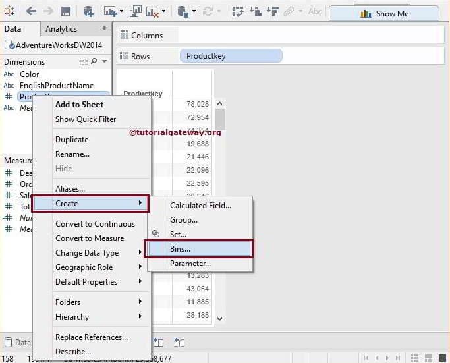Click the scroll down arrow of the view scrollbar
This screenshot has width=450, height=363.
click(x=220, y=318)
